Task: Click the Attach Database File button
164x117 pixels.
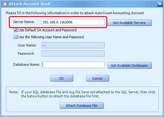Action: (82, 105)
